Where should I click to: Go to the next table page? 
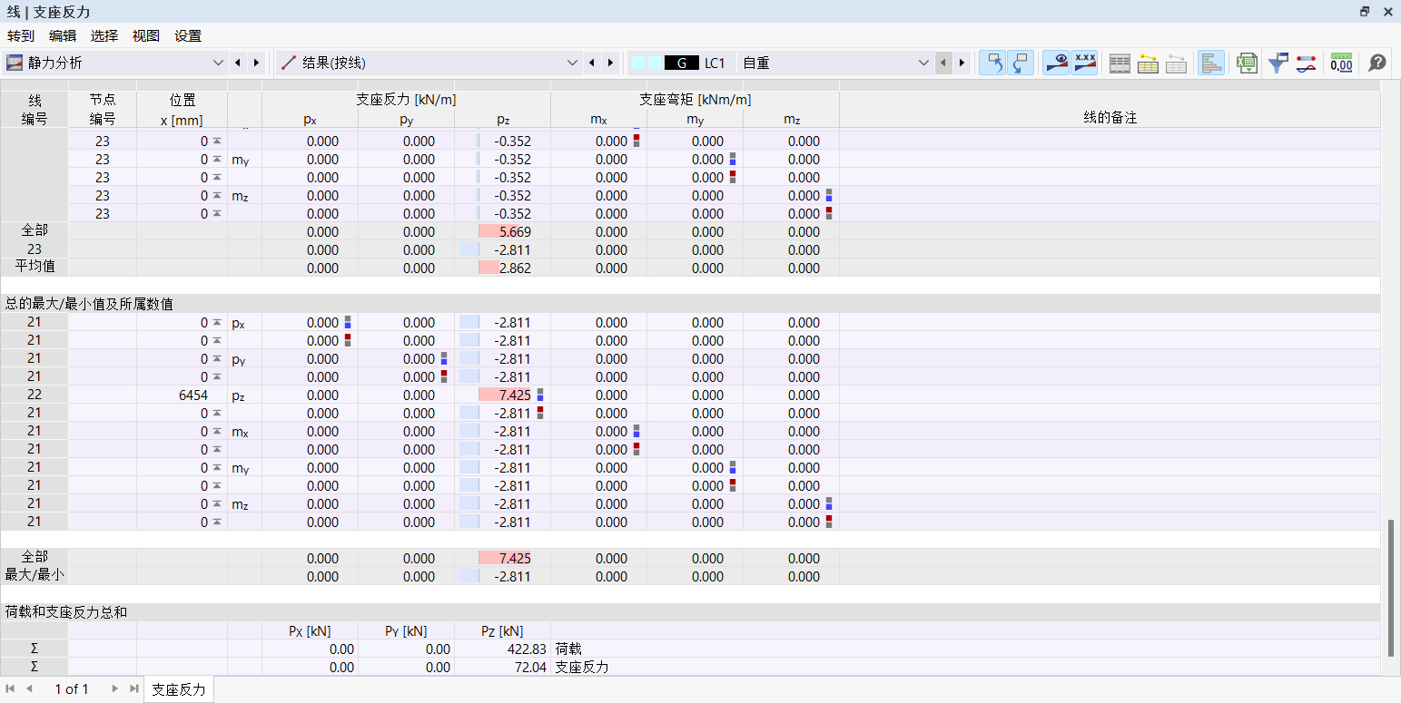click(x=115, y=688)
